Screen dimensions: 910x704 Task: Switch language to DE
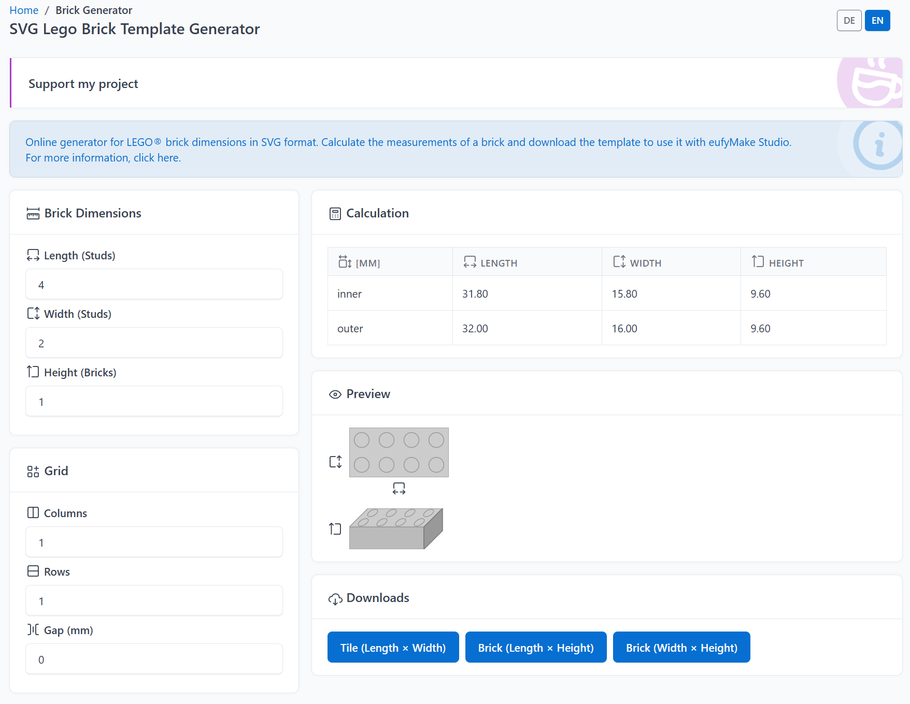pos(849,21)
